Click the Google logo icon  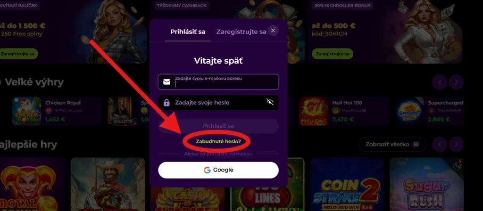pos(207,170)
